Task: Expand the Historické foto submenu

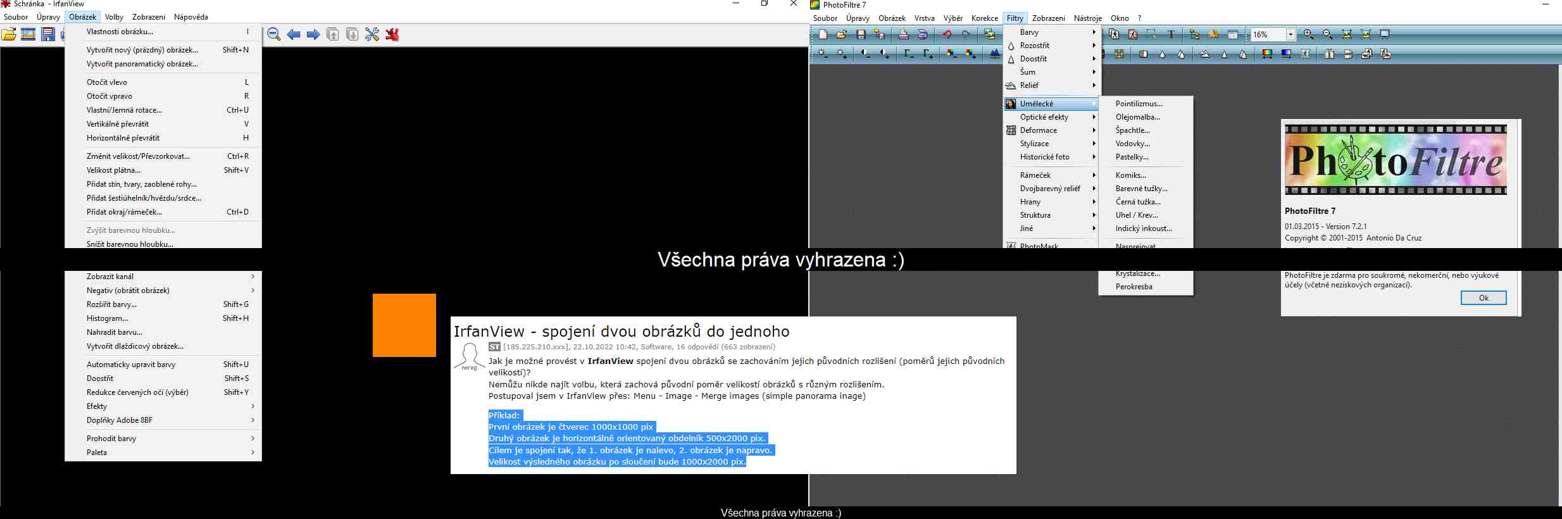Action: click(x=1052, y=157)
